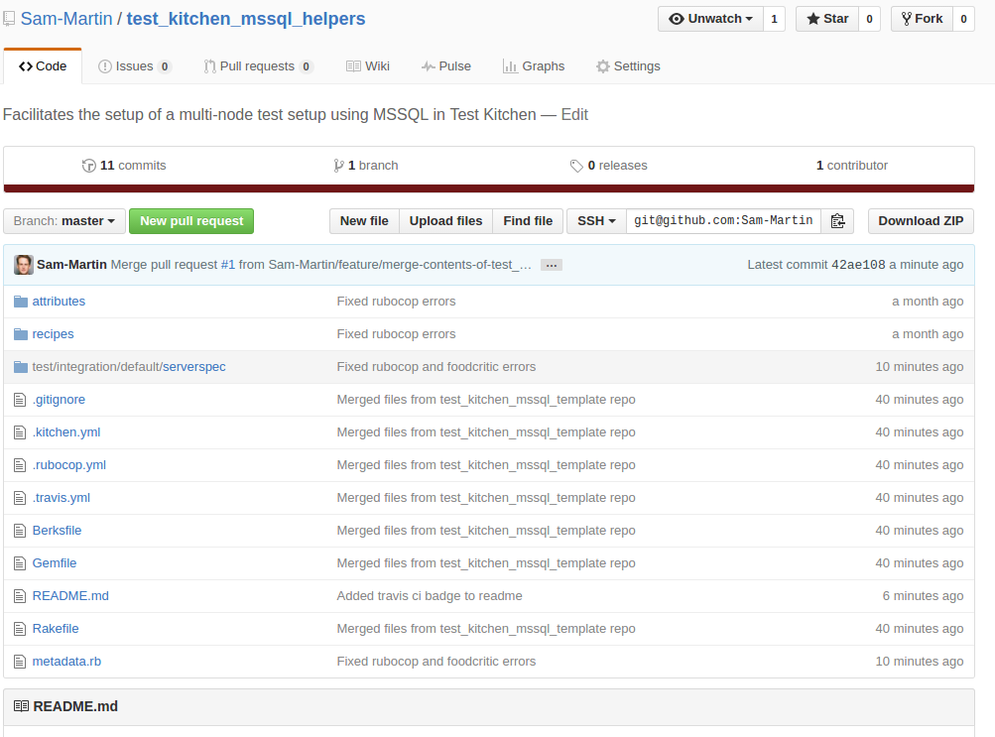Click the git clone URL field
Screen dimensions: 995x737
click(723, 221)
